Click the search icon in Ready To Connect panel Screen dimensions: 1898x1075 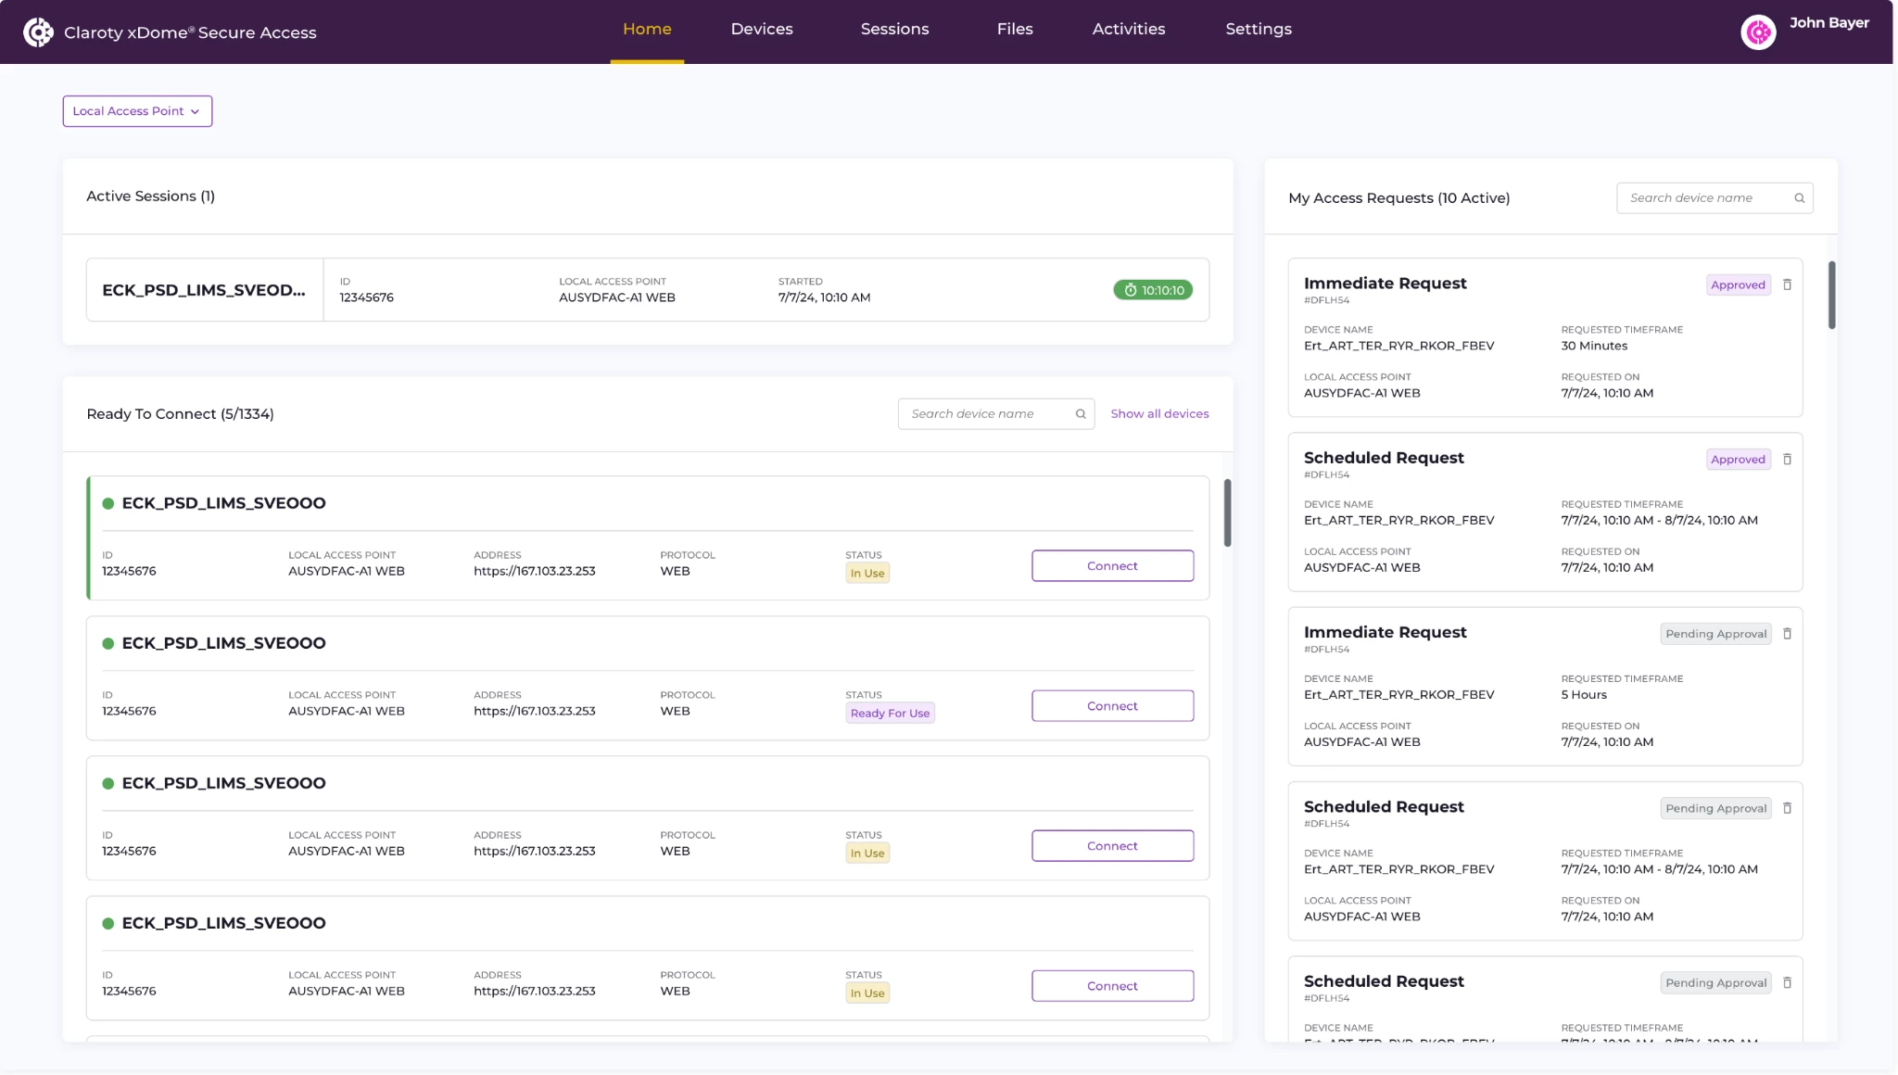[x=1080, y=413]
